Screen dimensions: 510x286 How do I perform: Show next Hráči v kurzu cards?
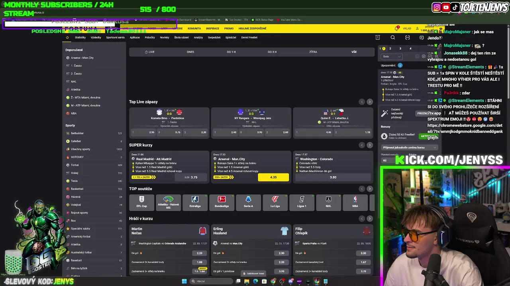pyautogui.click(x=370, y=218)
